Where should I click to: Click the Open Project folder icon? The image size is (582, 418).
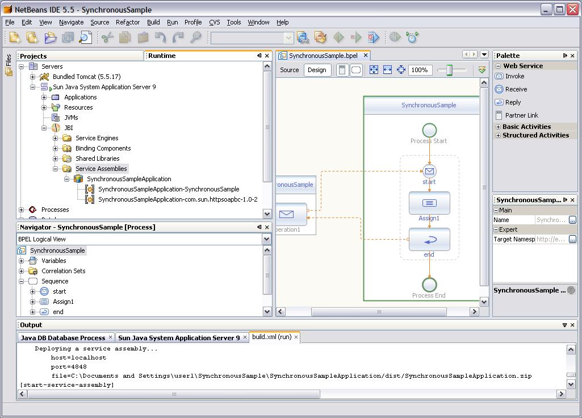coord(50,37)
